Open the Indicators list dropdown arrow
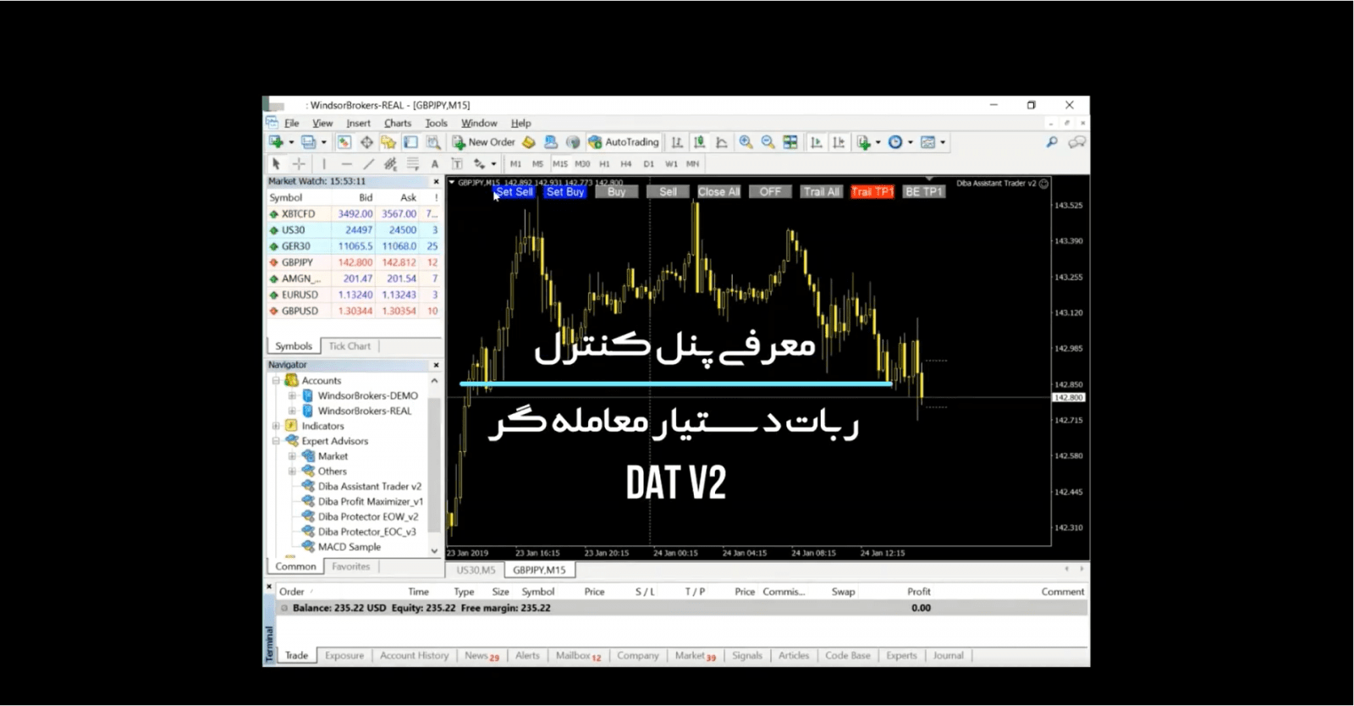Image resolution: width=1354 pixels, height=706 pixels. 878,142
